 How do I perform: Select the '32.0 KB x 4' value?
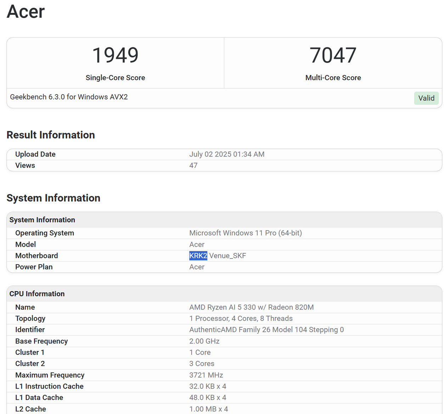pos(208,386)
